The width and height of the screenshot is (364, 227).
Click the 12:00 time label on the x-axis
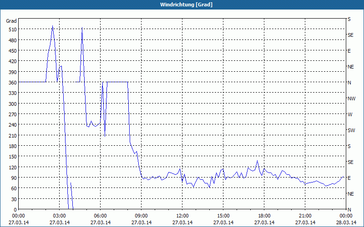pyautogui.click(x=182, y=216)
